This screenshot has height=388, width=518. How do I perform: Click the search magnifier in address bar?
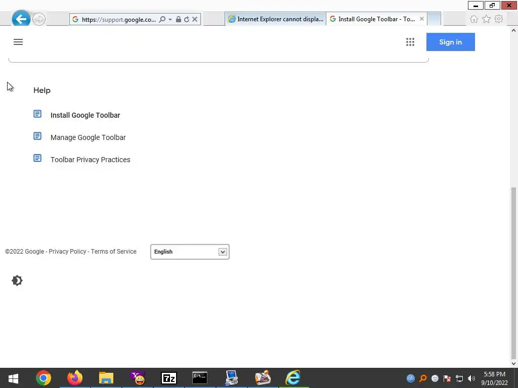pos(162,19)
